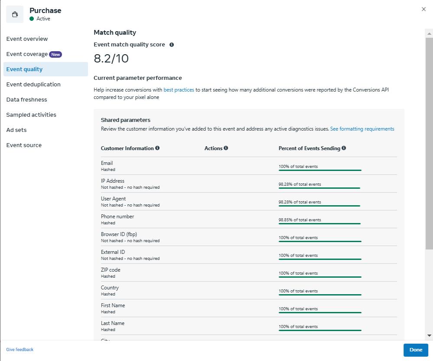Click '98.85% of total events' text
Image resolution: width=433 pixels, height=361 pixels.
pos(300,220)
